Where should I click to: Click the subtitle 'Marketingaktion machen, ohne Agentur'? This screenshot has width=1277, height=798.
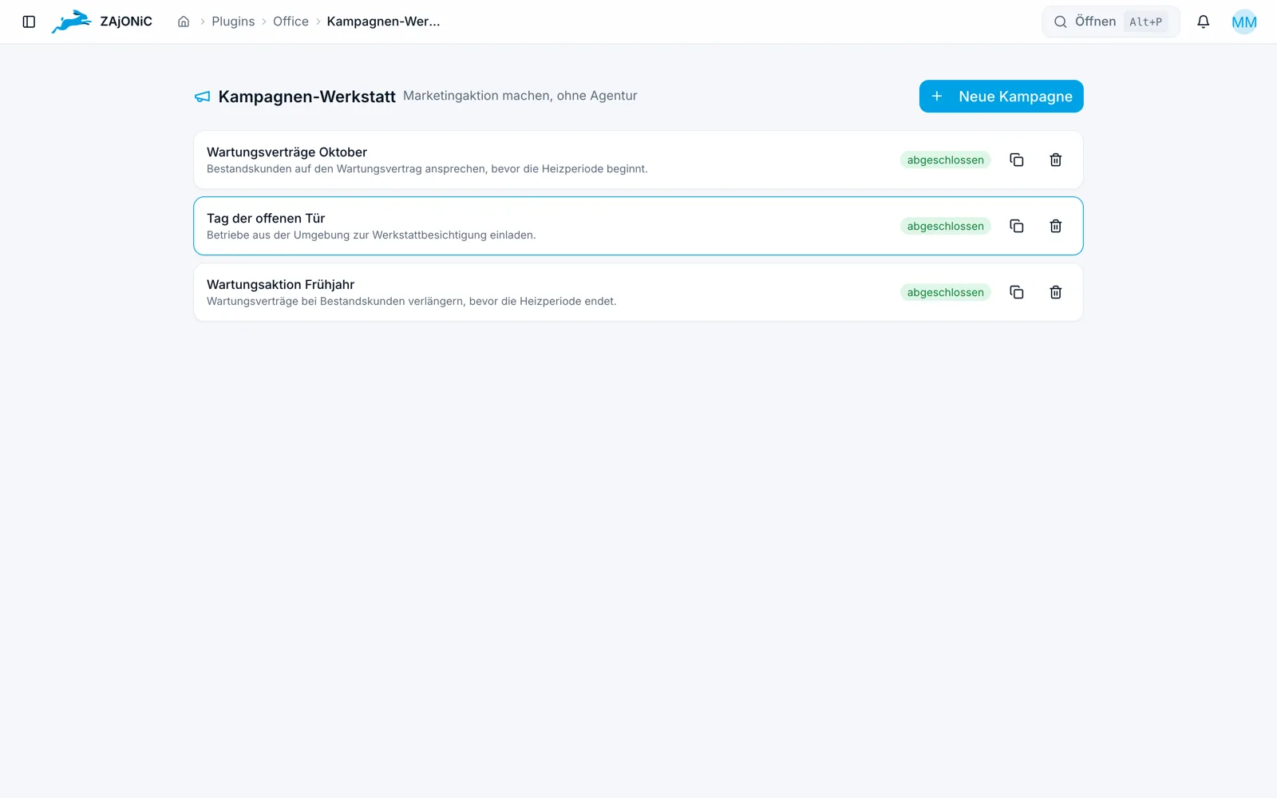coord(520,96)
